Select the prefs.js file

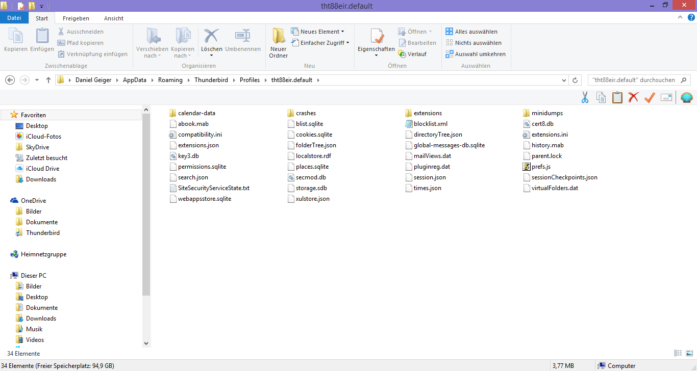click(x=540, y=167)
